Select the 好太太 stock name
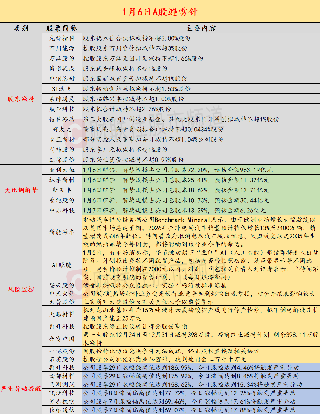The image size is (320, 414). pyautogui.click(x=62, y=129)
